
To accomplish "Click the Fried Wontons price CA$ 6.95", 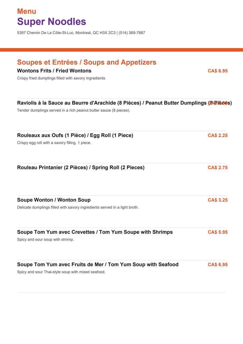I will coord(218,71).
